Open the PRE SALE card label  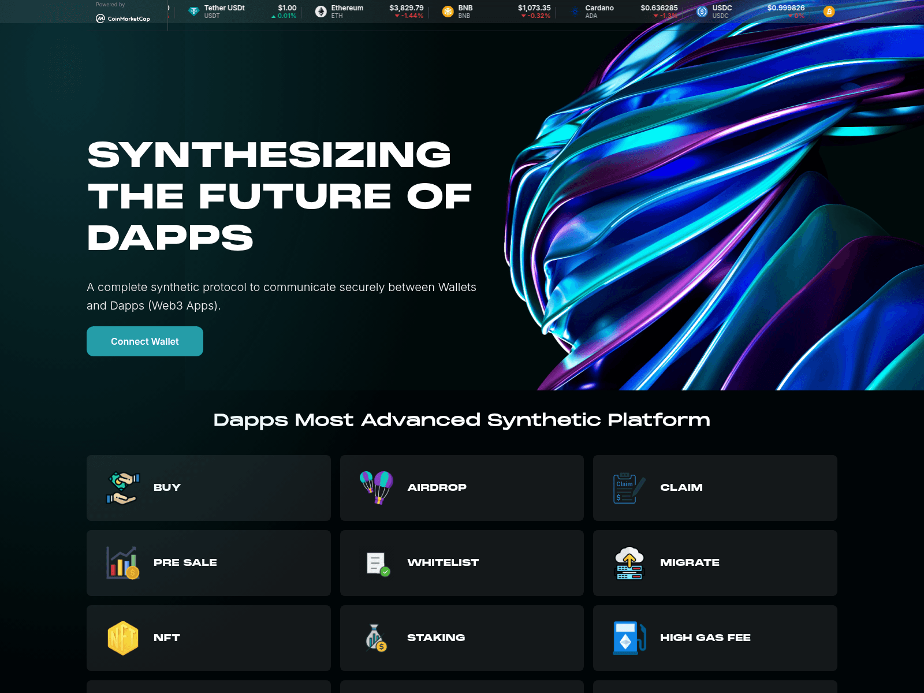(x=185, y=562)
